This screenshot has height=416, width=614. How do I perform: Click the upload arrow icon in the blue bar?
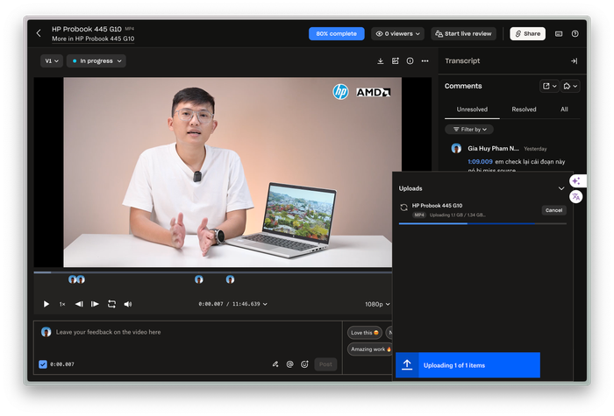coord(407,365)
